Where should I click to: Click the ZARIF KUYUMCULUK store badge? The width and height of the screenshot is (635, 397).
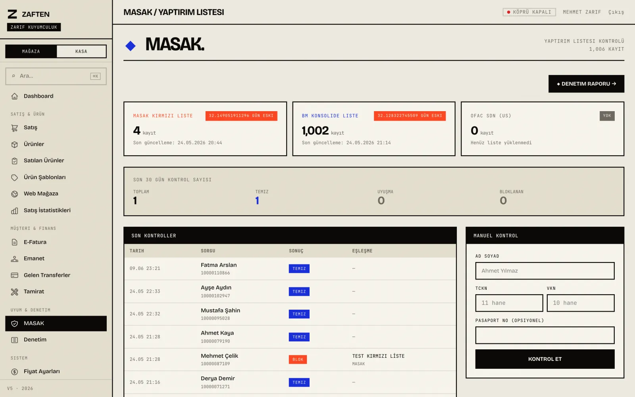34,27
